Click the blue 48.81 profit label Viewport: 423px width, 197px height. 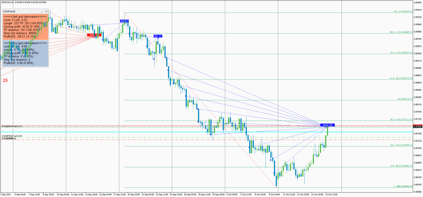[x=124, y=21]
